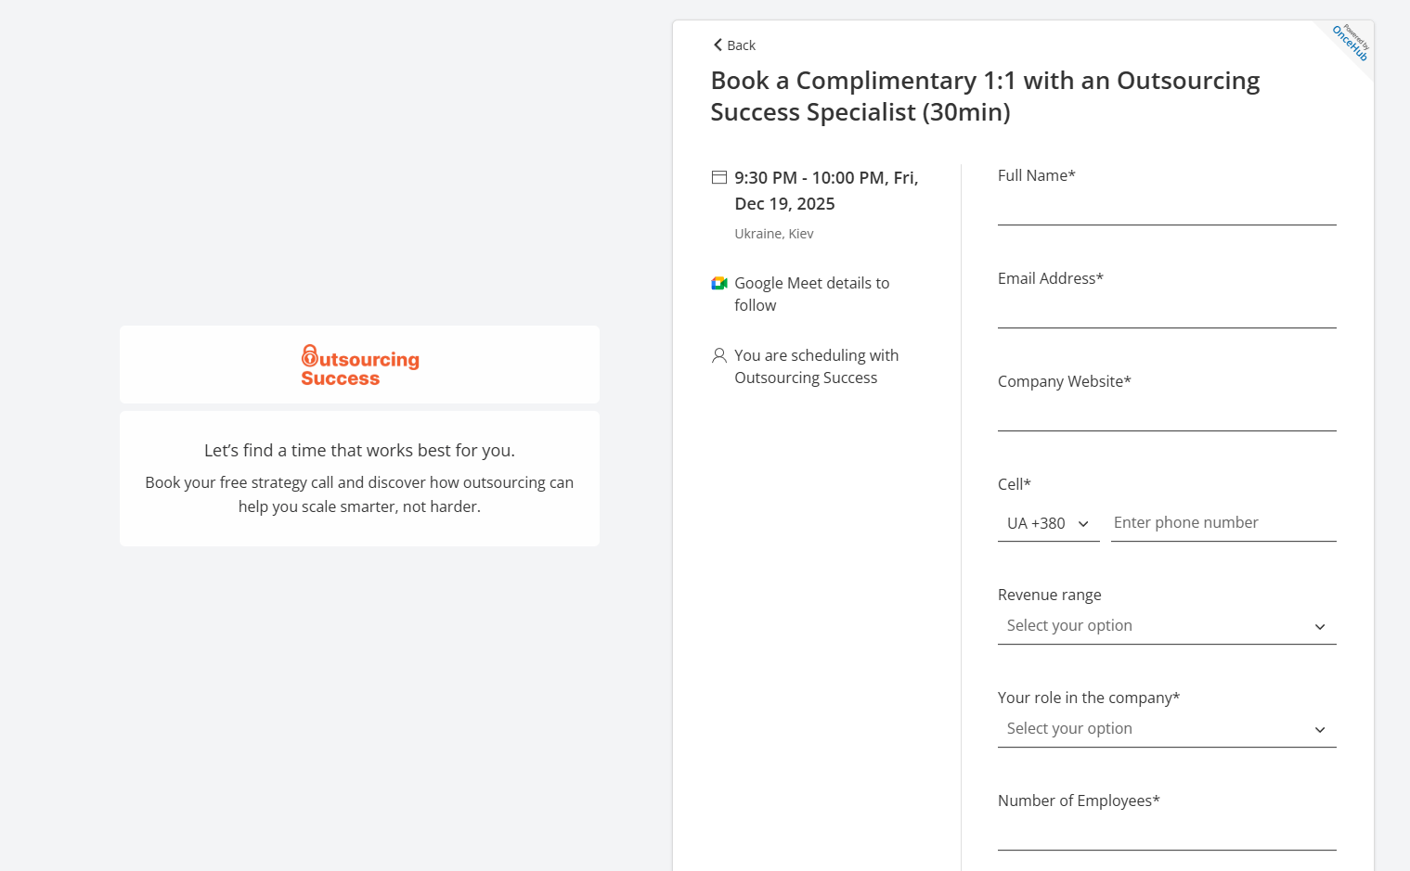Click the Number of Employees input field

click(1166, 835)
